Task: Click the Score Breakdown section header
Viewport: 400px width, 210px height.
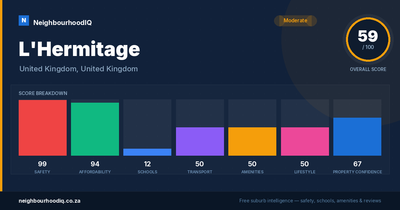Action: click(x=43, y=93)
